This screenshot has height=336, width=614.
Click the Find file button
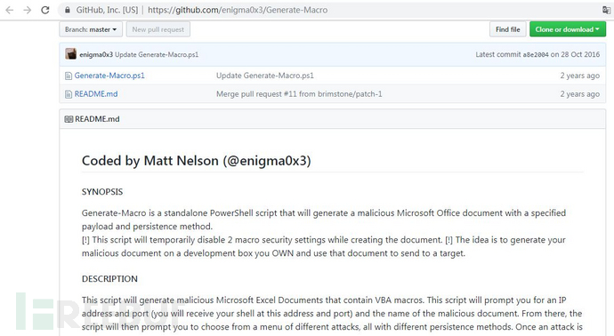508,29
